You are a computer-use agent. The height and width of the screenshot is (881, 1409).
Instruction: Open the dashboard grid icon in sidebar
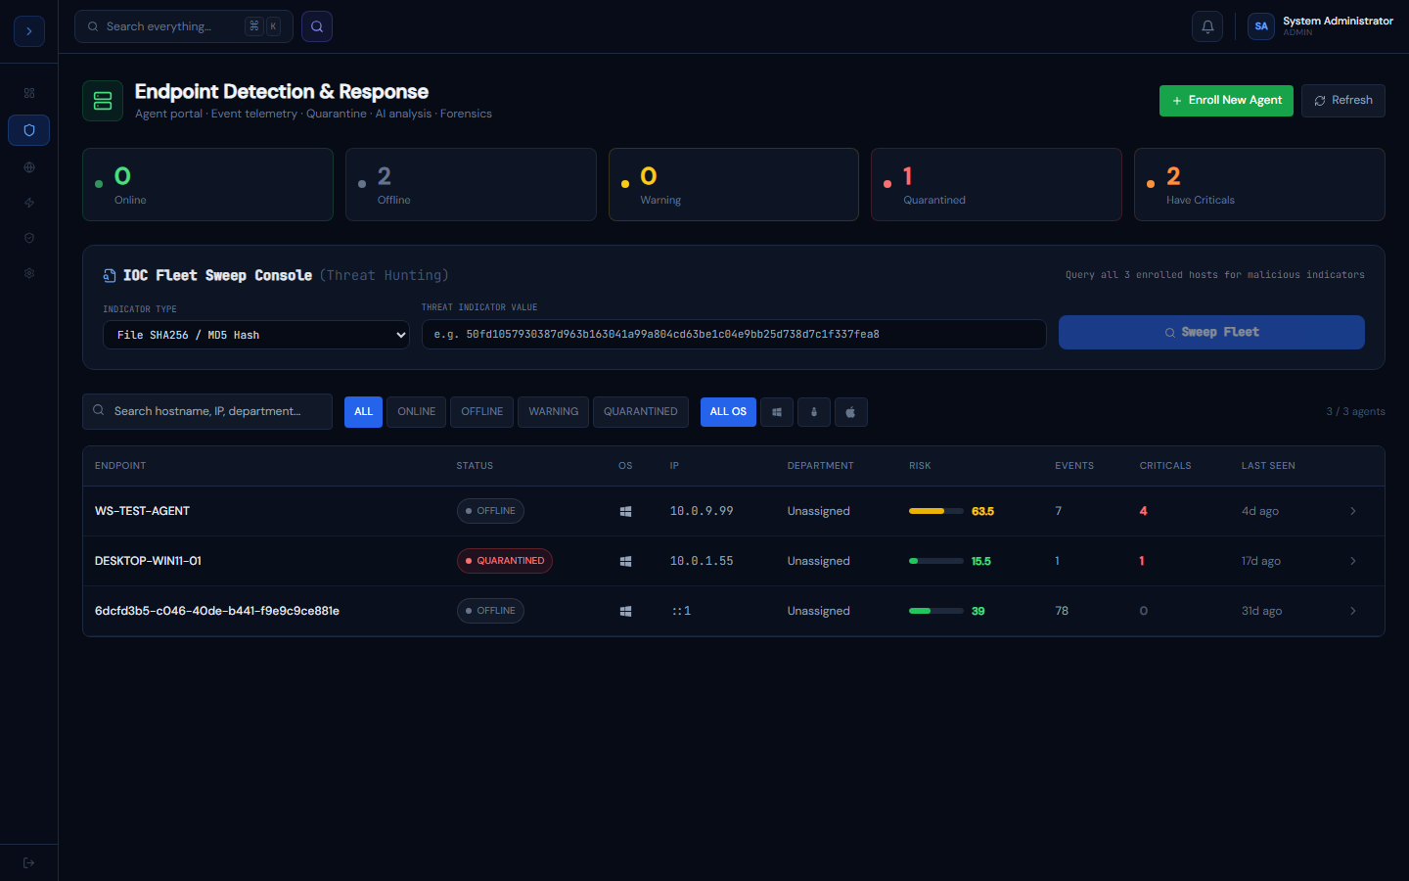click(29, 93)
